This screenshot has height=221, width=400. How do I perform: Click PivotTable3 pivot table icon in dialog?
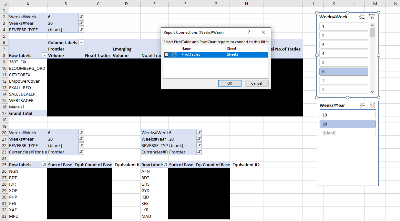174,55
